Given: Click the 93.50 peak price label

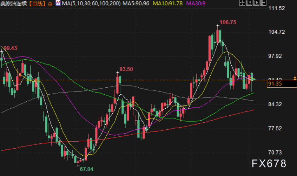Looking at the screenshot, I should click(126, 69).
